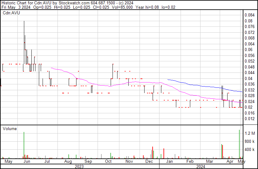
Task: Click the 'Fri May 3 2024' date text
Action: (16, 7)
